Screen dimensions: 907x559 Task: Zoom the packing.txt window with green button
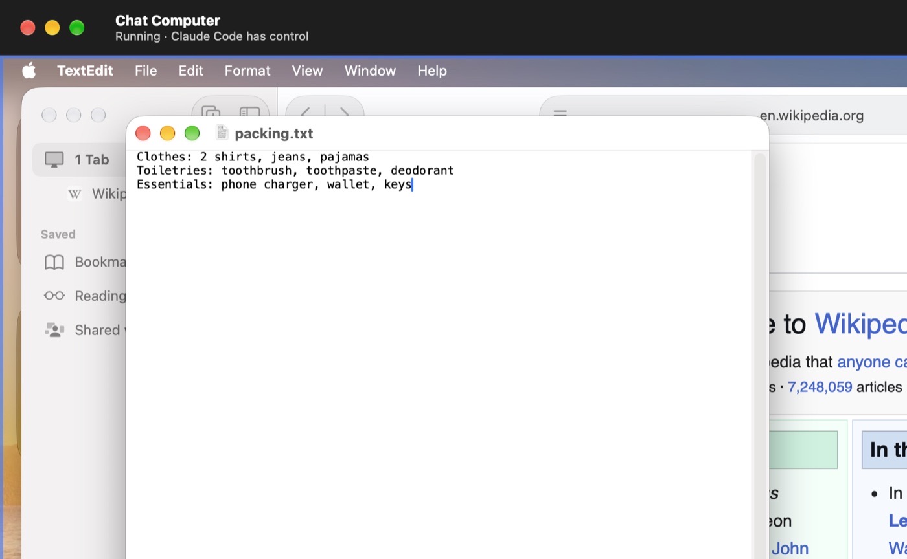click(x=192, y=133)
